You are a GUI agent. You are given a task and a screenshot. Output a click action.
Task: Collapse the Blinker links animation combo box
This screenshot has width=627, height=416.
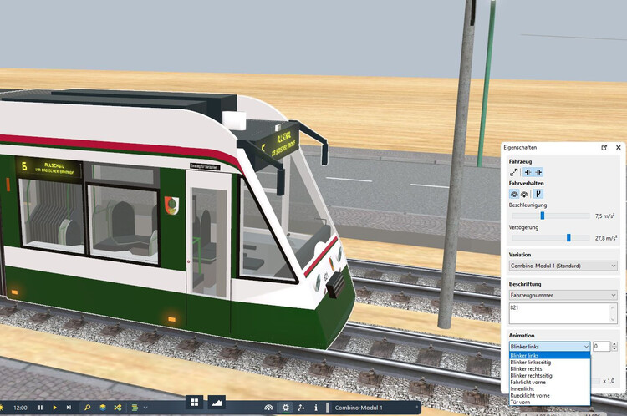point(549,346)
